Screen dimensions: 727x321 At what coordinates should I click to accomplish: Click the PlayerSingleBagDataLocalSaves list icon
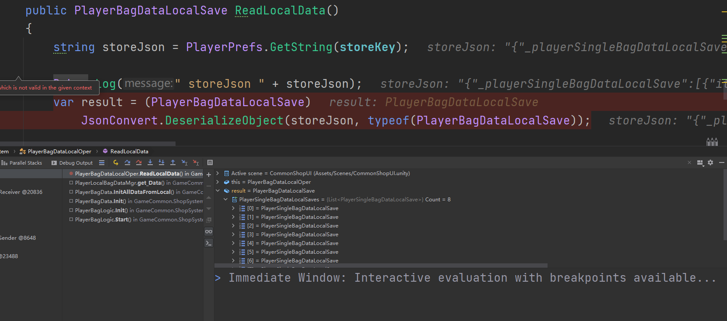(x=234, y=200)
